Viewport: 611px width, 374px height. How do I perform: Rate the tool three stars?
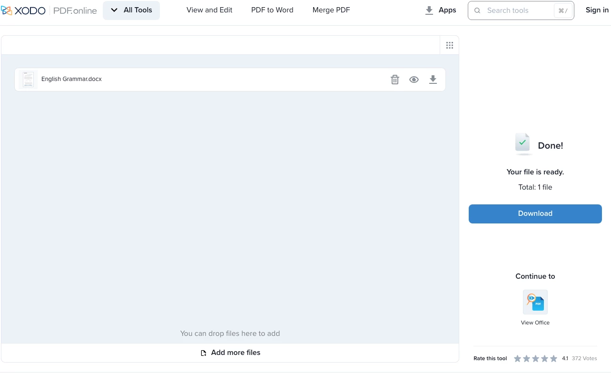(x=536, y=359)
